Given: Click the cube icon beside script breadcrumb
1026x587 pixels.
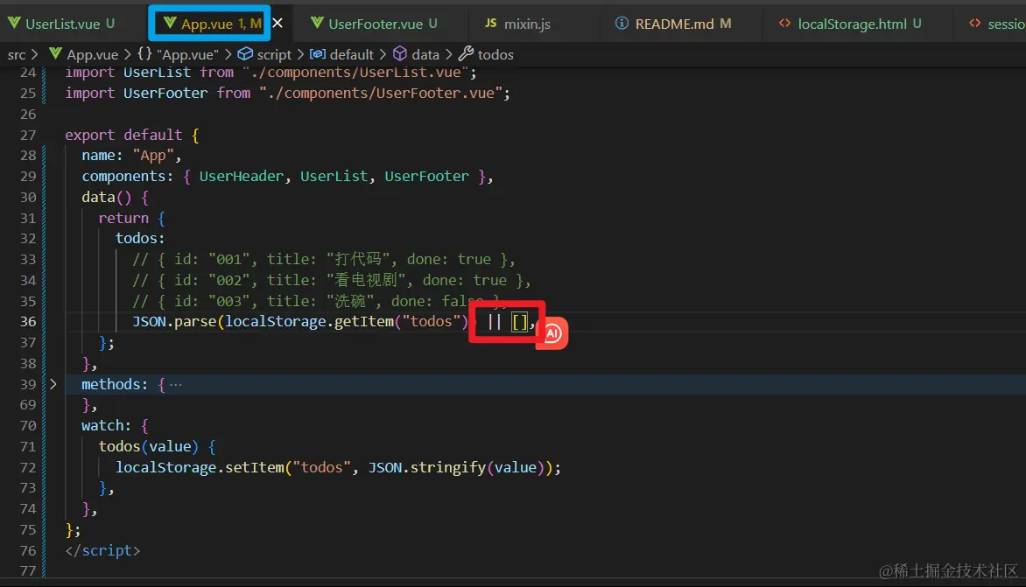Looking at the screenshot, I should coord(245,54).
